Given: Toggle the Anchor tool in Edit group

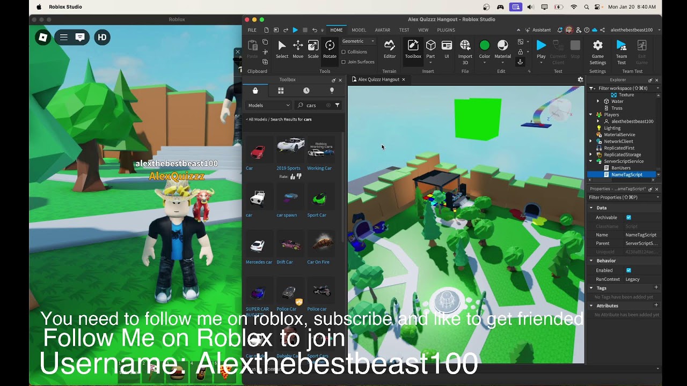Looking at the screenshot, I should click(x=520, y=62).
